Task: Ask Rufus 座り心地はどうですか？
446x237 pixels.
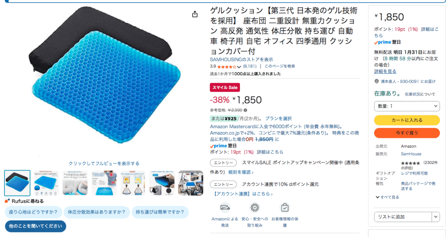Action: 33,212
